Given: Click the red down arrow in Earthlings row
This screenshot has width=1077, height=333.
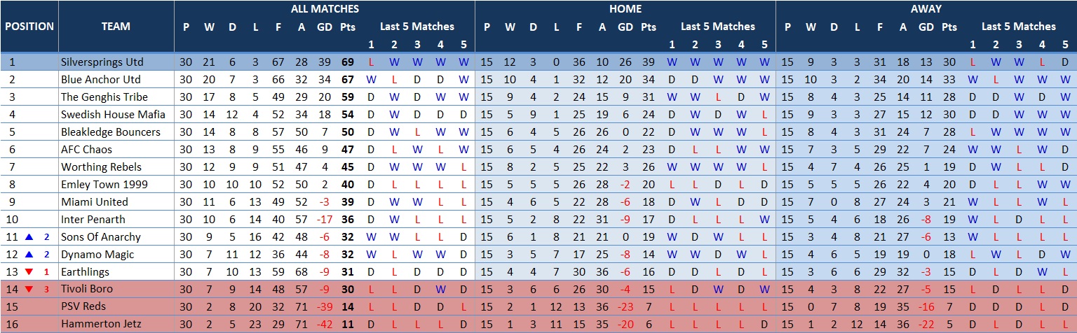Looking at the screenshot, I should click(x=29, y=272).
